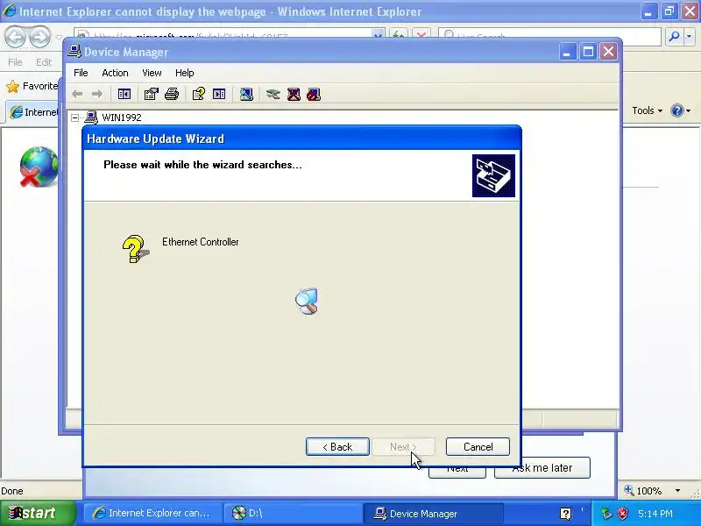
Task: Open Internet Explorer Edit menu
Action: pos(43,62)
